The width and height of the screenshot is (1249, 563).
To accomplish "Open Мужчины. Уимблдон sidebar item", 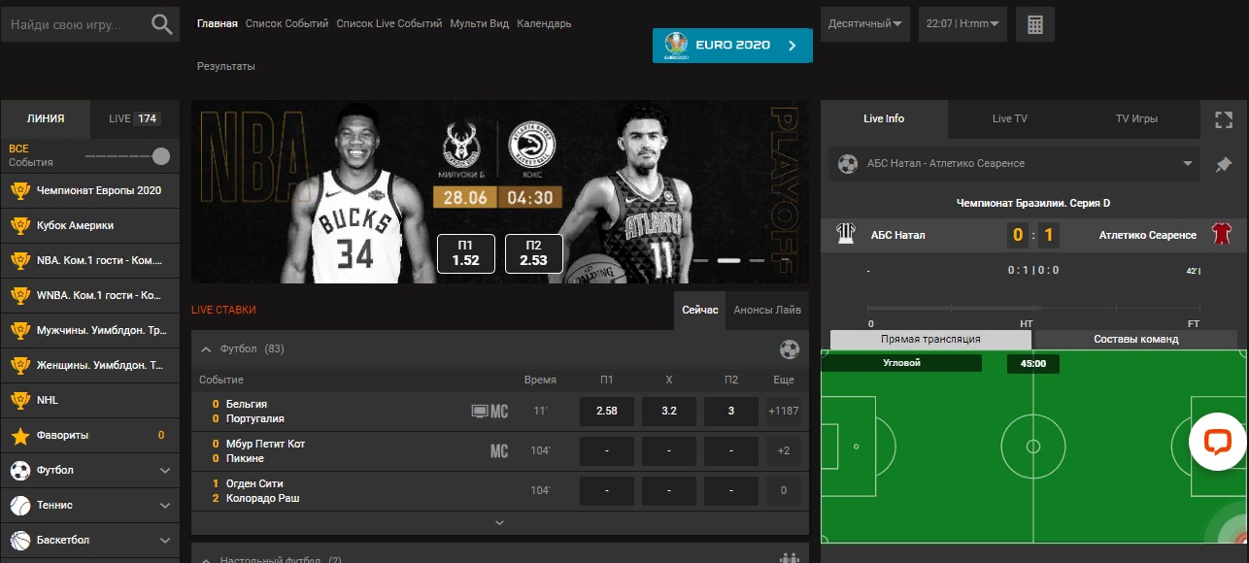I will [x=90, y=330].
